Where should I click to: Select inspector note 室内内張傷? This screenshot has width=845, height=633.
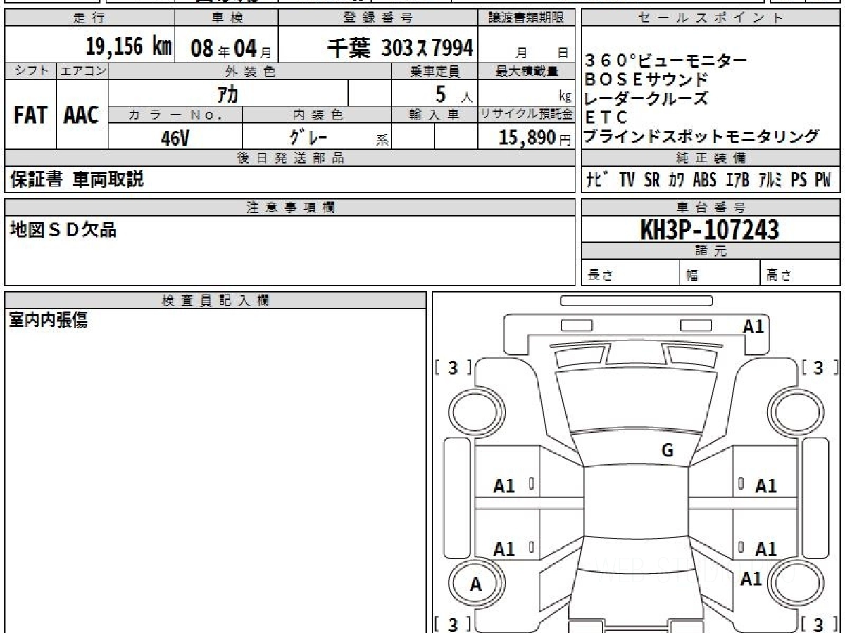pyautogui.click(x=49, y=321)
